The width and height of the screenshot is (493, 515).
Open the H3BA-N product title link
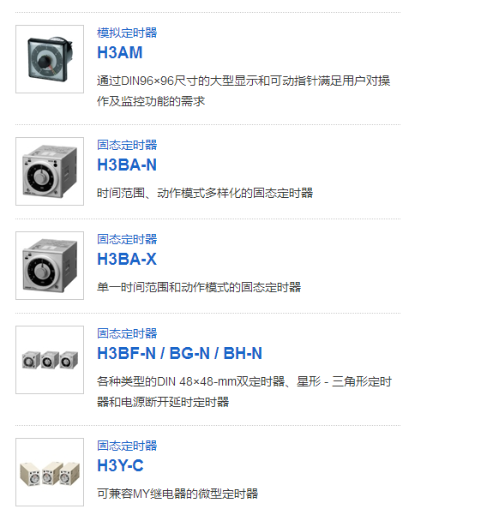pyautogui.click(x=127, y=165)
